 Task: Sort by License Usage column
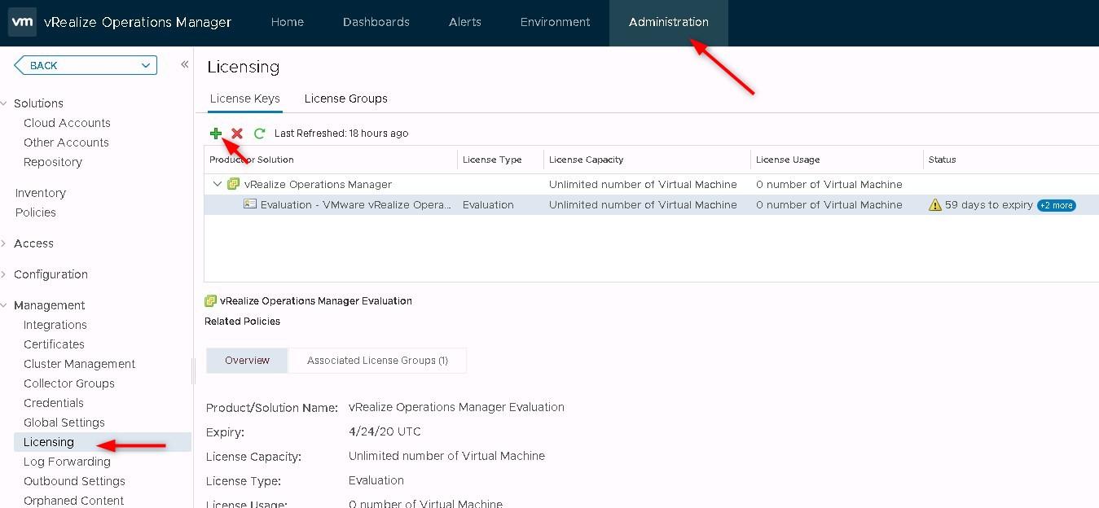(x=837, y=160)
